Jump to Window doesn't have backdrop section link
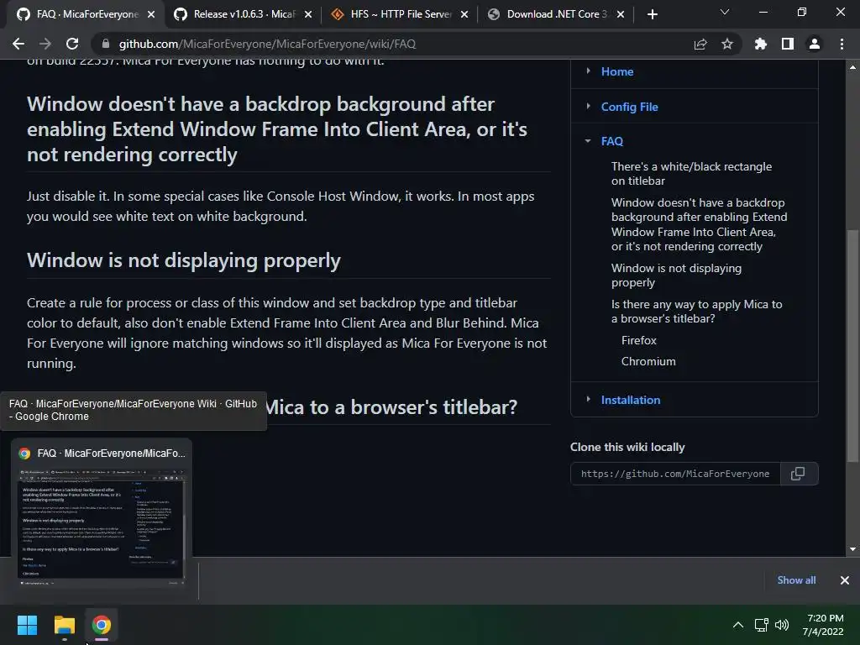860x645 pixels. 699,224
